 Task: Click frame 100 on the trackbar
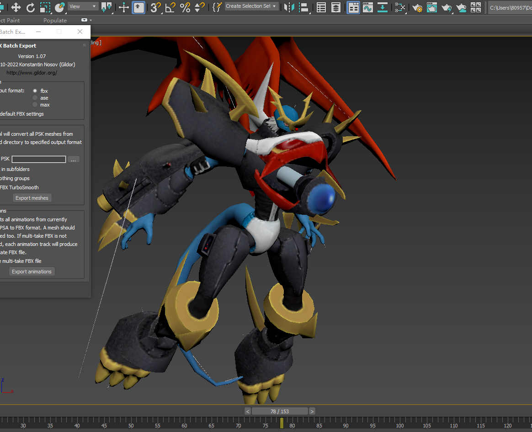pyautogui.click(x=399, y=426)
